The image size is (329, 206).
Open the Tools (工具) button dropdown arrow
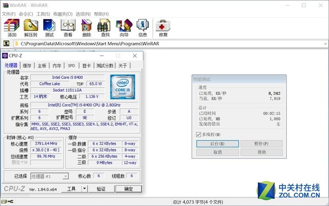tap(84, 189)
